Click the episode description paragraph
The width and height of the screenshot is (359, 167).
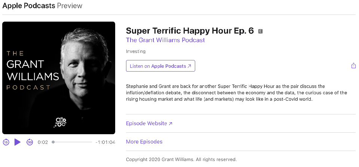[236, 93]
